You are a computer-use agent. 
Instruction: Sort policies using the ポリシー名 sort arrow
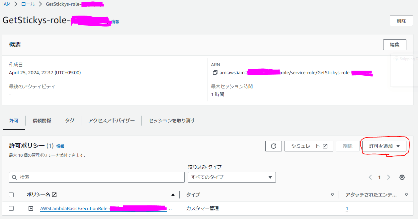pyautogui.click(x=173, y=194)
